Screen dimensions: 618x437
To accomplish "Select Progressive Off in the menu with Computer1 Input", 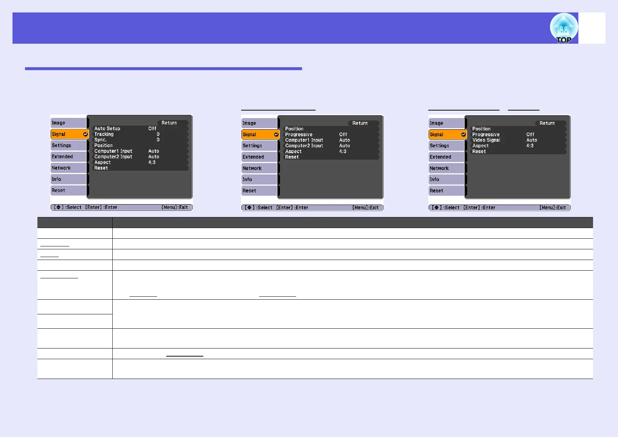I will click(331, 134).
